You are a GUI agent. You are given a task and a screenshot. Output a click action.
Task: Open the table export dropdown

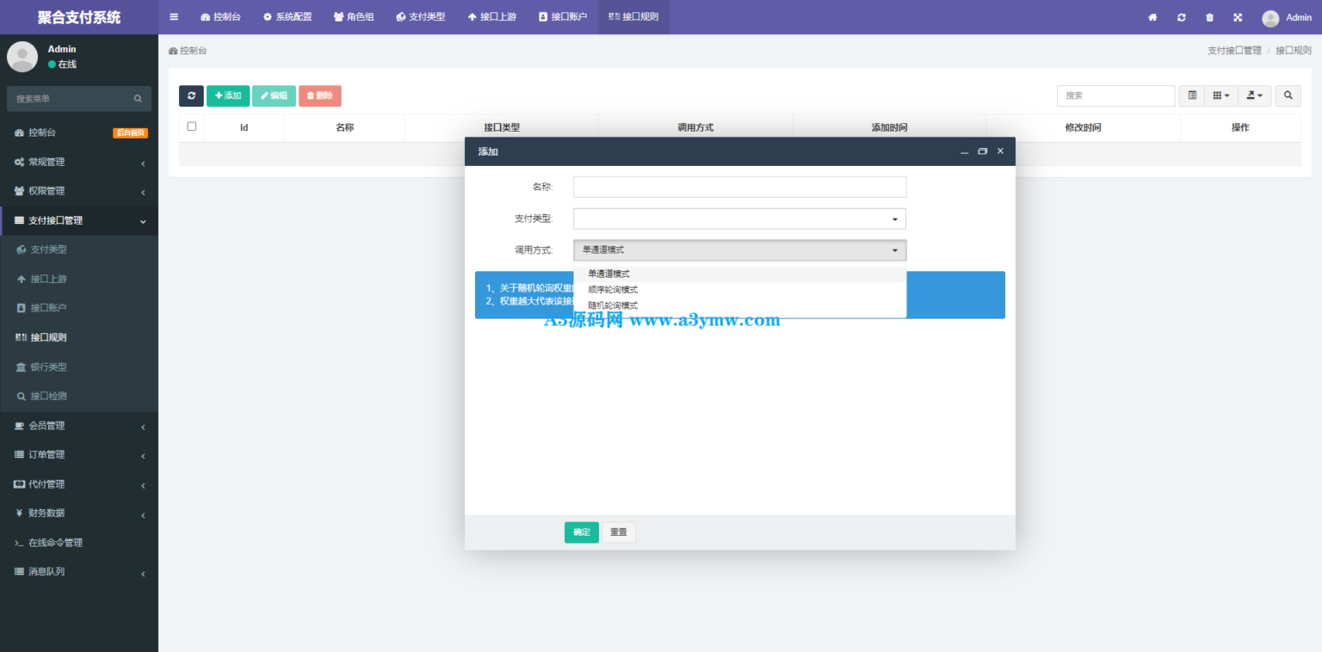pos(1255,95)
